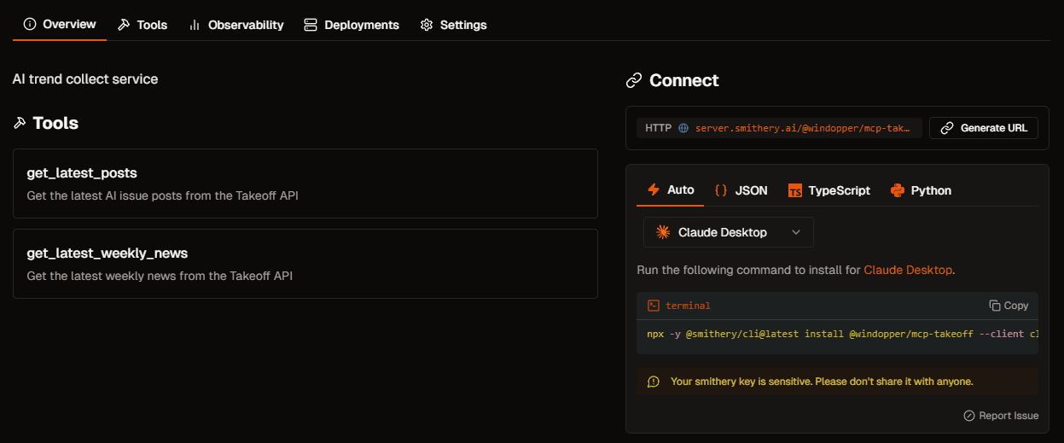Click the 'terminal' label in code block
This screenshot has height=443, width=1064.
[688, 306]
